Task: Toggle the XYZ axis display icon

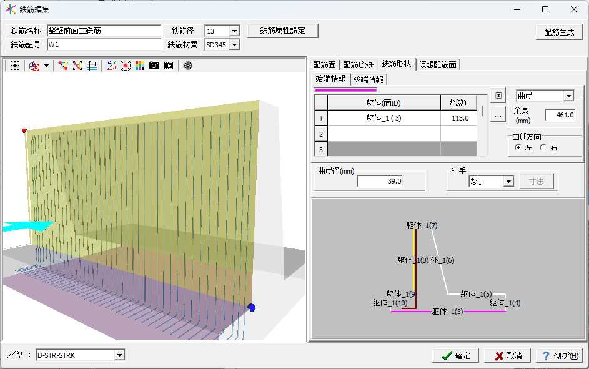Action: (x=111, y=66)
